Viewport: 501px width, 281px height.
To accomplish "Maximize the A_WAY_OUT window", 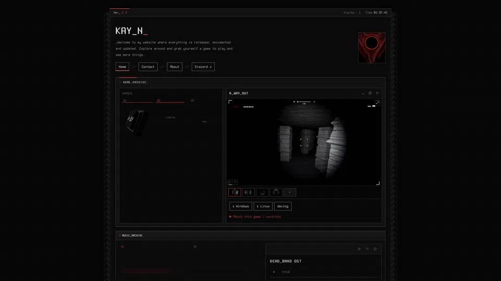I will click(370, 93).
